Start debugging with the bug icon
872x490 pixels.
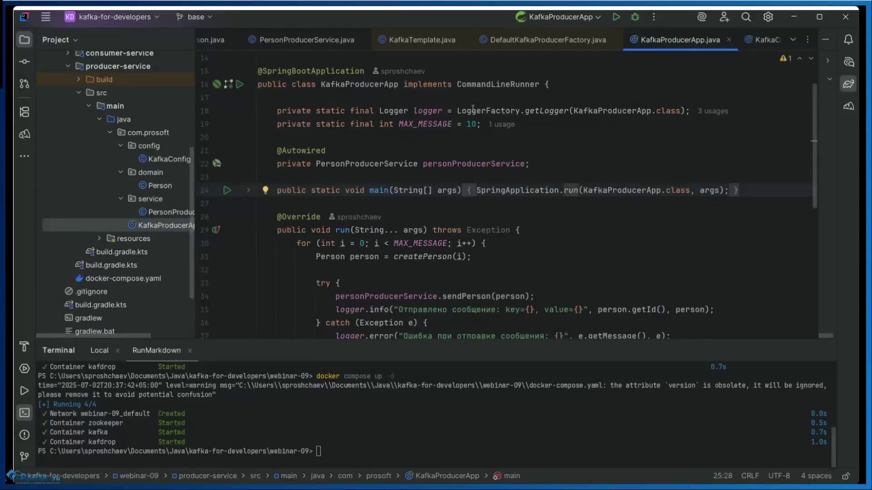pos(635,17)
